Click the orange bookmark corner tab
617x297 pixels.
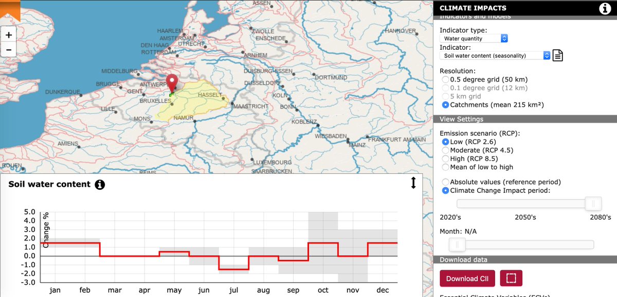point(10,9)
